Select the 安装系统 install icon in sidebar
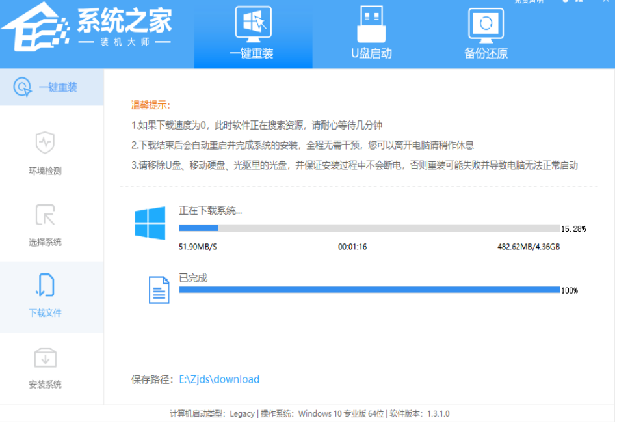630x425 pixels. (45, 358)
